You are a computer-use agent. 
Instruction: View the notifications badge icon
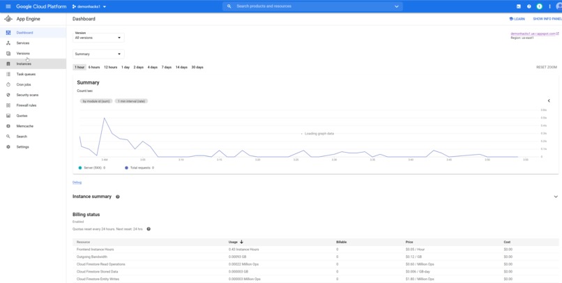[540, 6]
